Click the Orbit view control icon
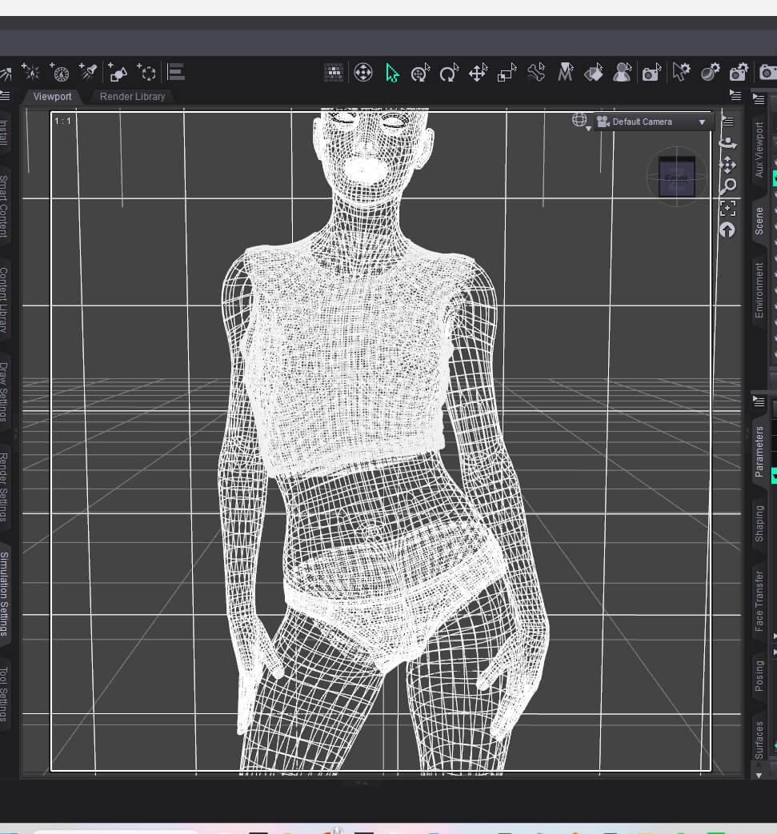 tap(727, 142)
